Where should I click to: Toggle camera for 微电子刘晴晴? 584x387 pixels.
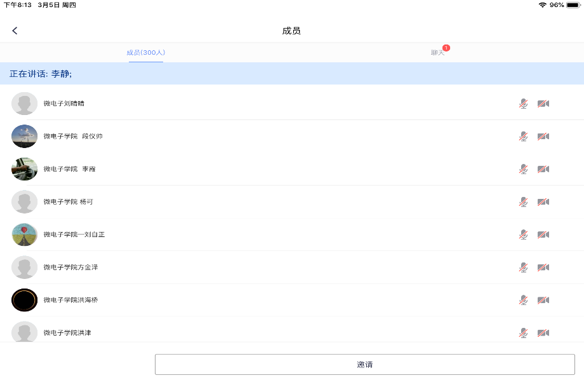[x=543, y=104]
